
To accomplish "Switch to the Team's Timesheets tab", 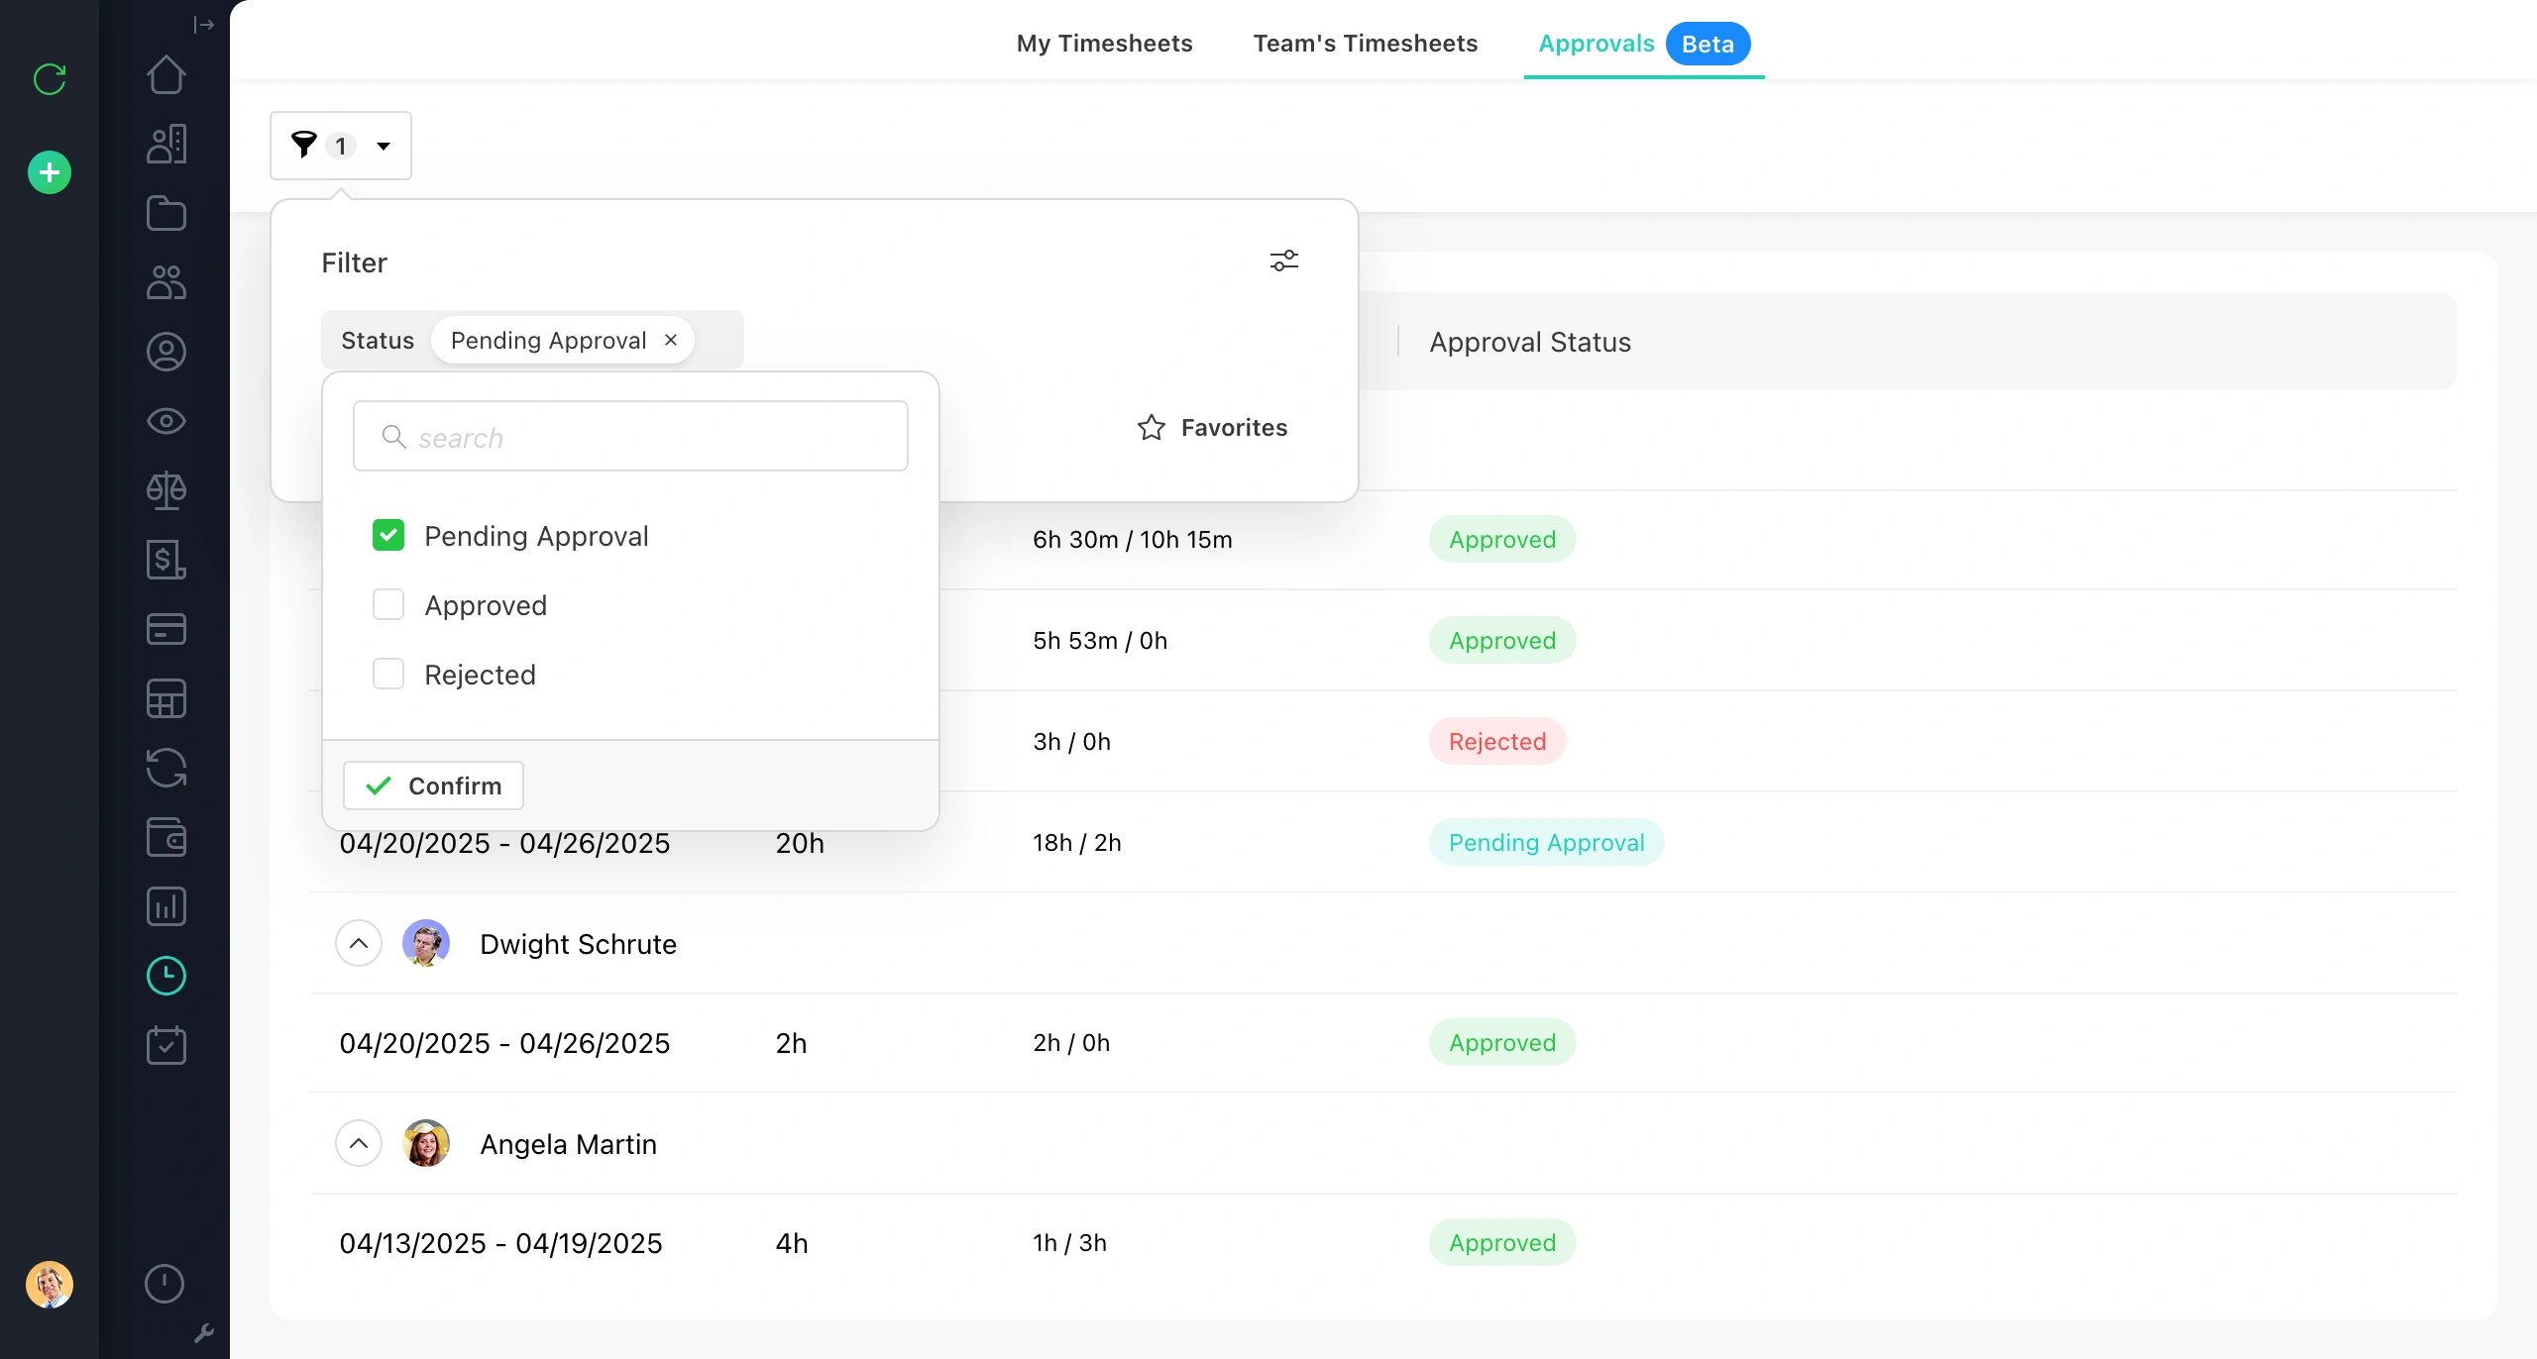I will [1365, 44].
